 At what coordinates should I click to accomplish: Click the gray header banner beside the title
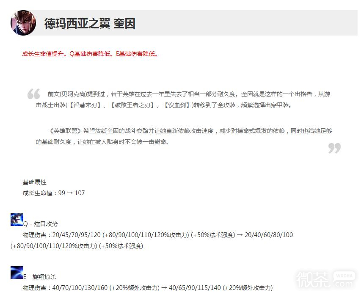(246, 23)
